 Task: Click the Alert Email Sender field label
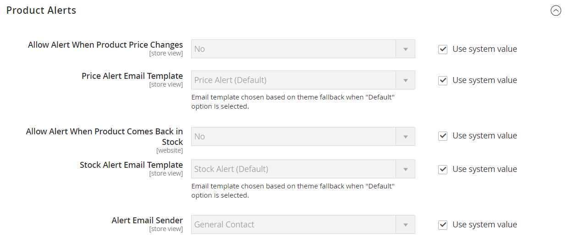pos(147,221)
